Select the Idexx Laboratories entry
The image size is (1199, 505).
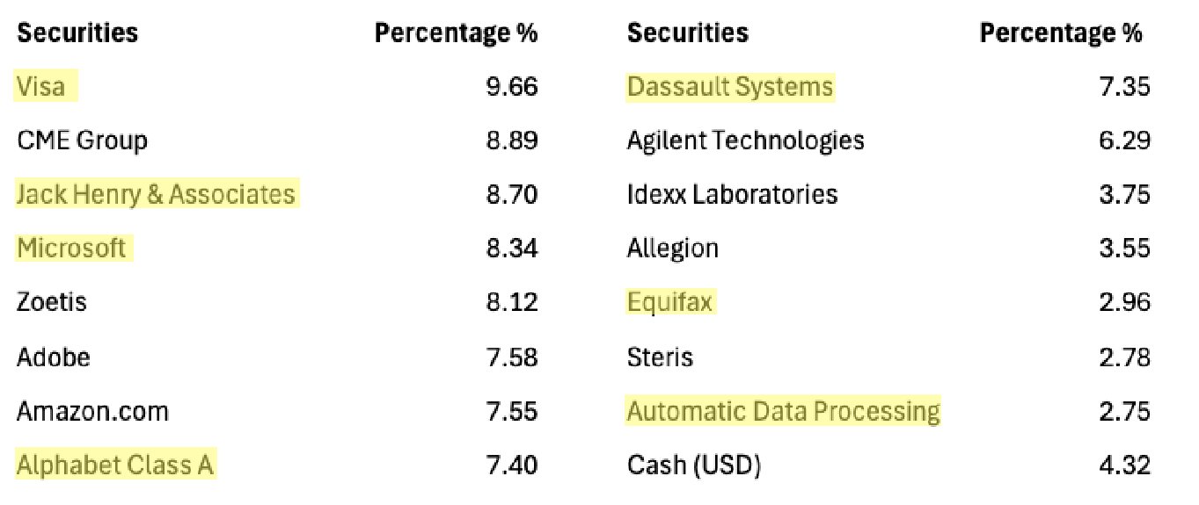click(x=732, y=194)
